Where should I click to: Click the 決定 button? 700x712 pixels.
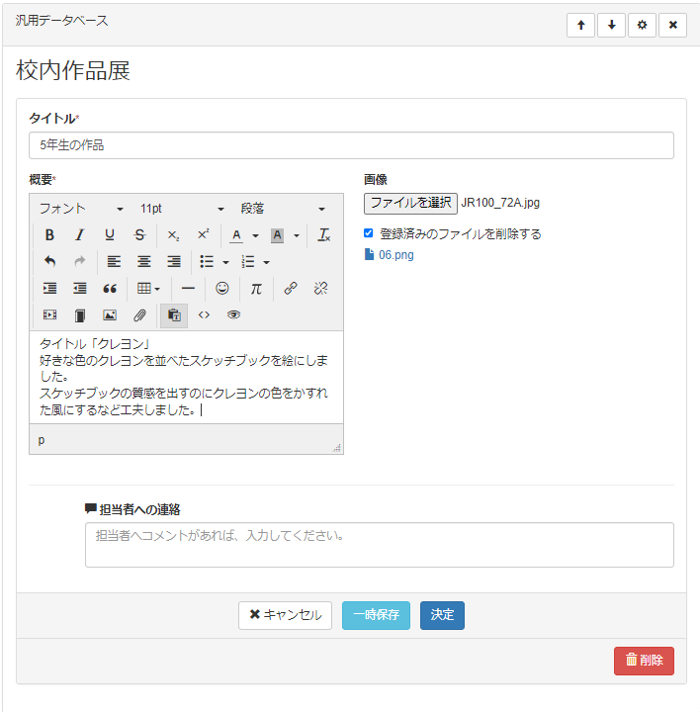click(442, 615)
